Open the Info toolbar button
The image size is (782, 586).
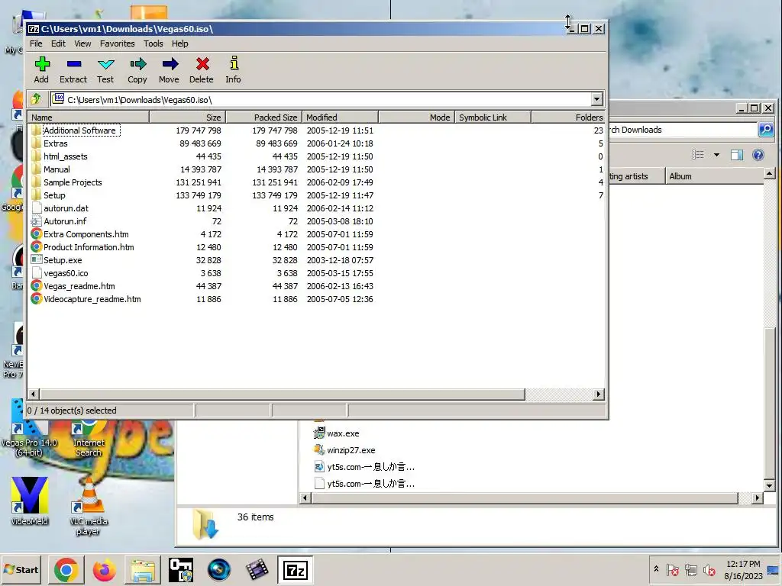pyautogui.click(x=234, y=69)
